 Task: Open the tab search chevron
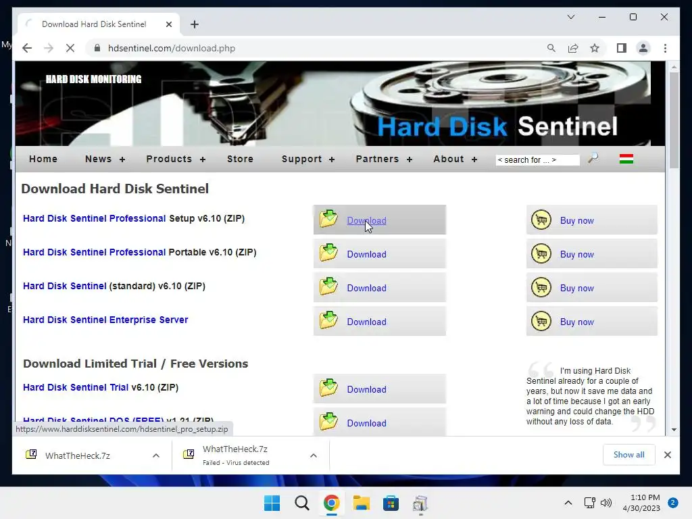(x=570, y=17)
